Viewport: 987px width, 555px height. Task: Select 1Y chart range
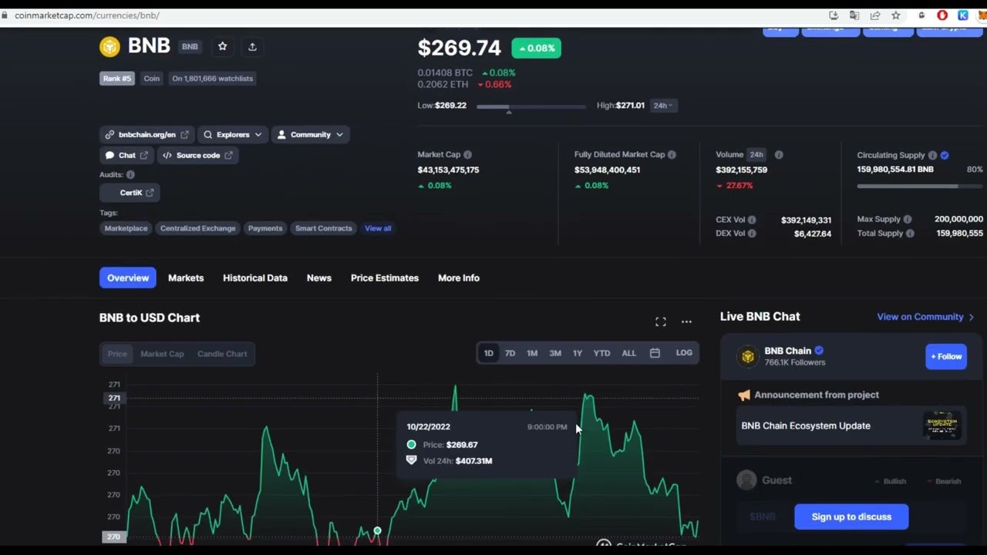point(578,353)
